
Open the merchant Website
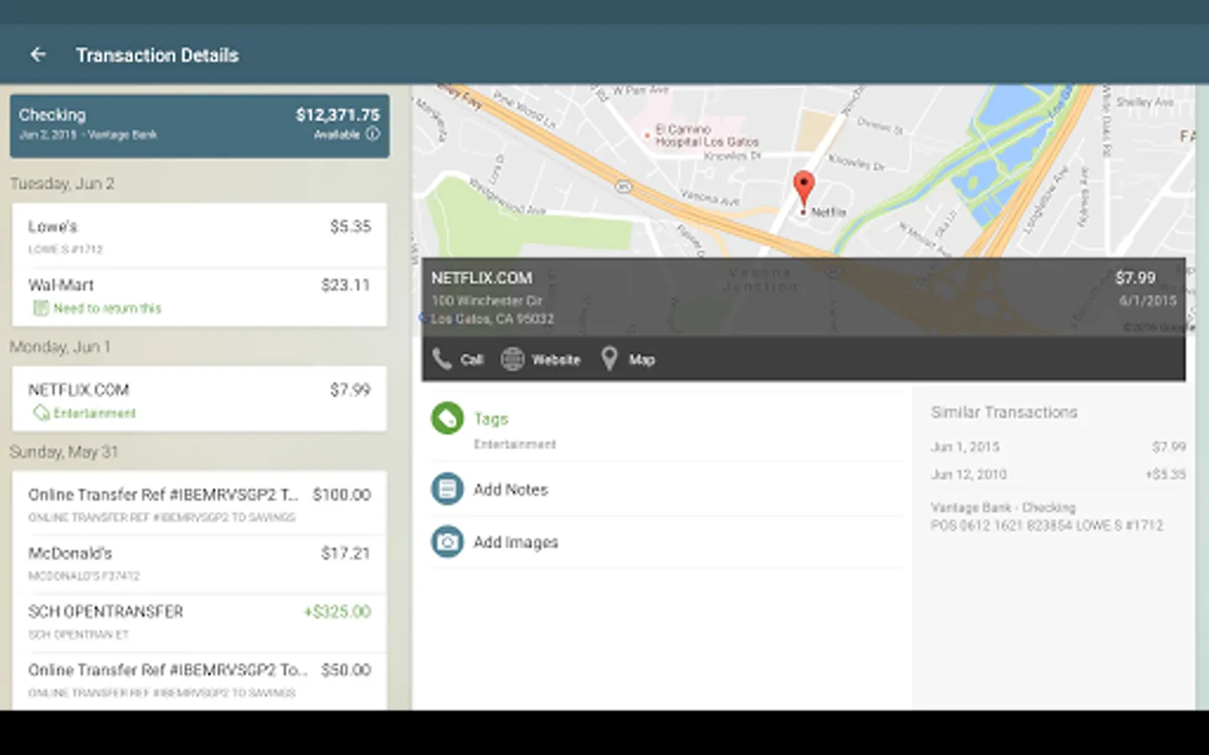click(x=542, y=359)
